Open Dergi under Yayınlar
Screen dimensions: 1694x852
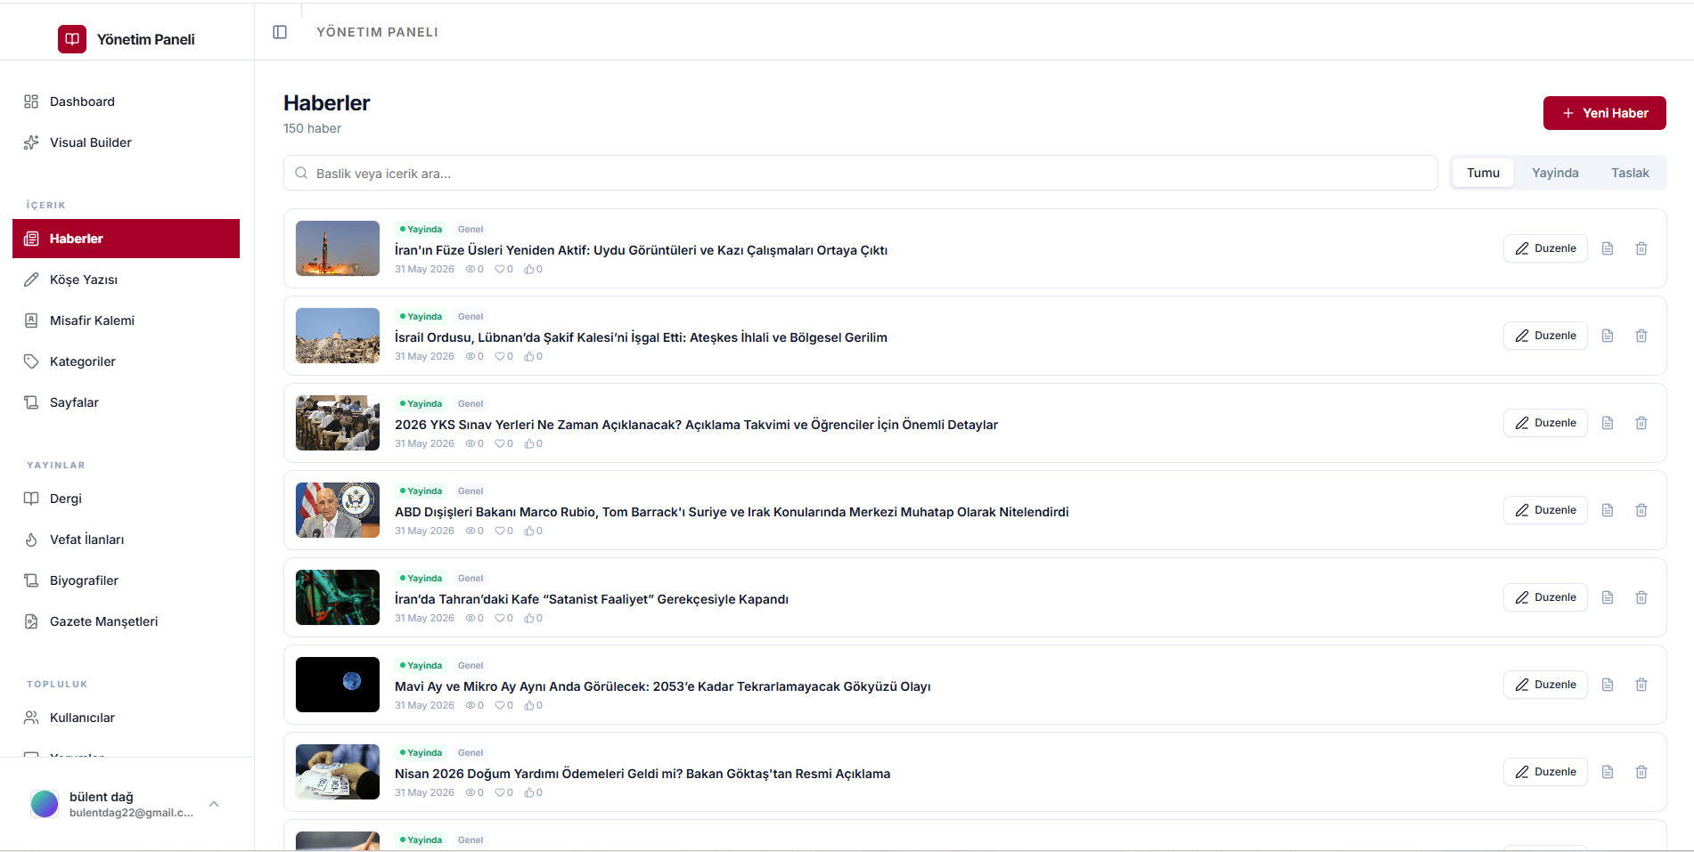tap(127, 499)
